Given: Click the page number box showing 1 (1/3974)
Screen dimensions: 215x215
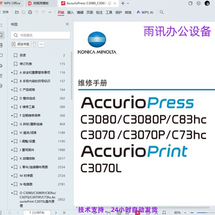Looking at the screenshot, I should pos(37,212).
